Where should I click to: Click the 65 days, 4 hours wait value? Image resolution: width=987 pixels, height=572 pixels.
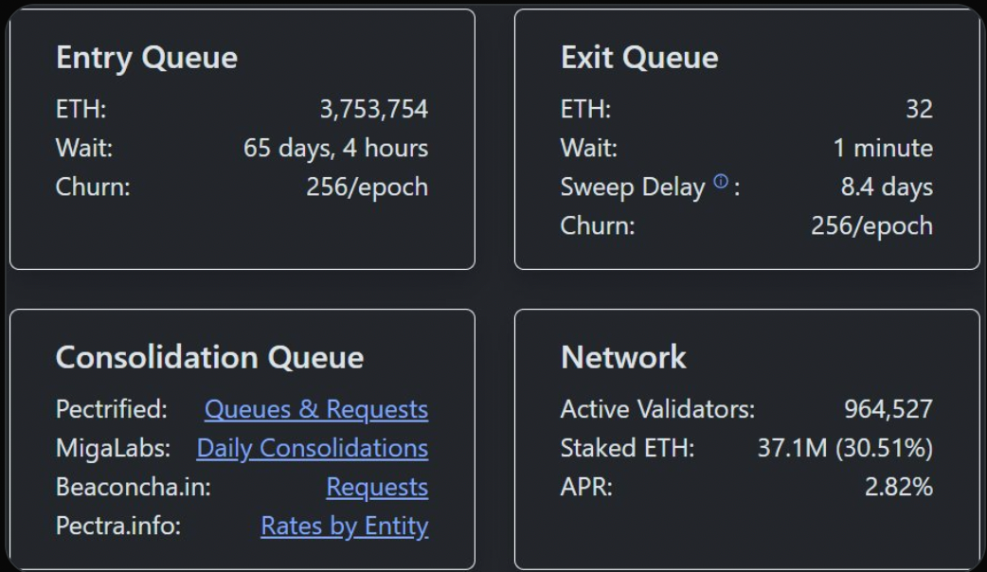[x=335, y=148]
